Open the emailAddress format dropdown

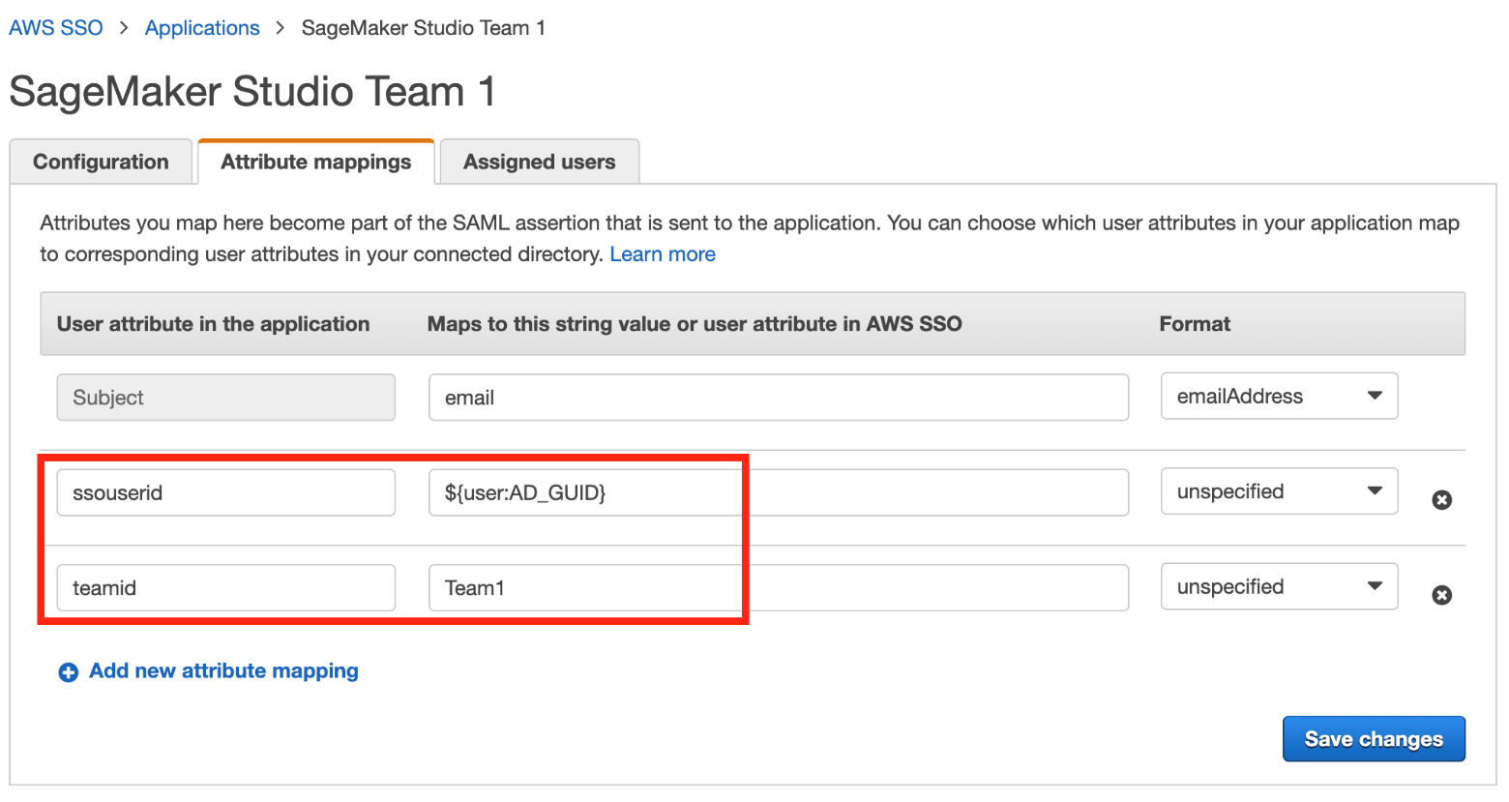tap(1279, 397)
